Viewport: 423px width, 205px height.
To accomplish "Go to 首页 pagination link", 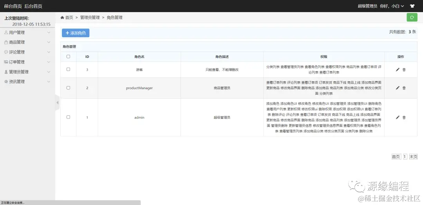I will [396, 157].
